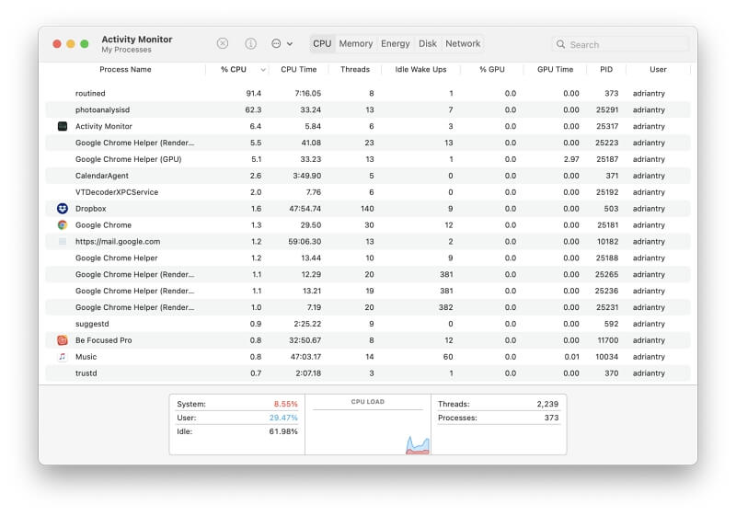The image size is (736, 516).
Task: Select the suggestd process
Action: (368, 324)
